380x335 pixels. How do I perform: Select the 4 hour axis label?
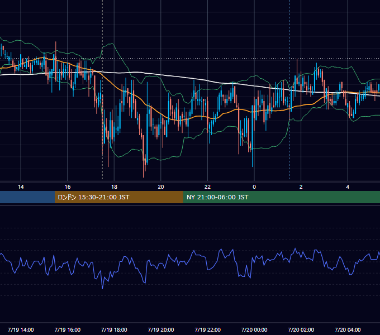point(348,187)
